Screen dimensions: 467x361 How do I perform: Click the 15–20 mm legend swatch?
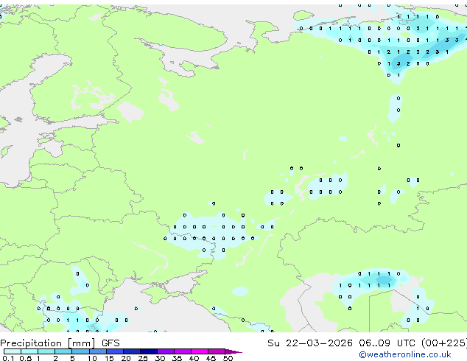pyautogui.click(x=115, y=351)
